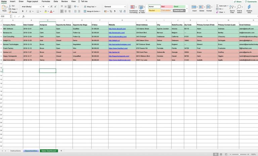The height and width of the screenshot is (156, 258).
Task: Switch to the Sales Dashboard sheet
Action: pos(49,151)
